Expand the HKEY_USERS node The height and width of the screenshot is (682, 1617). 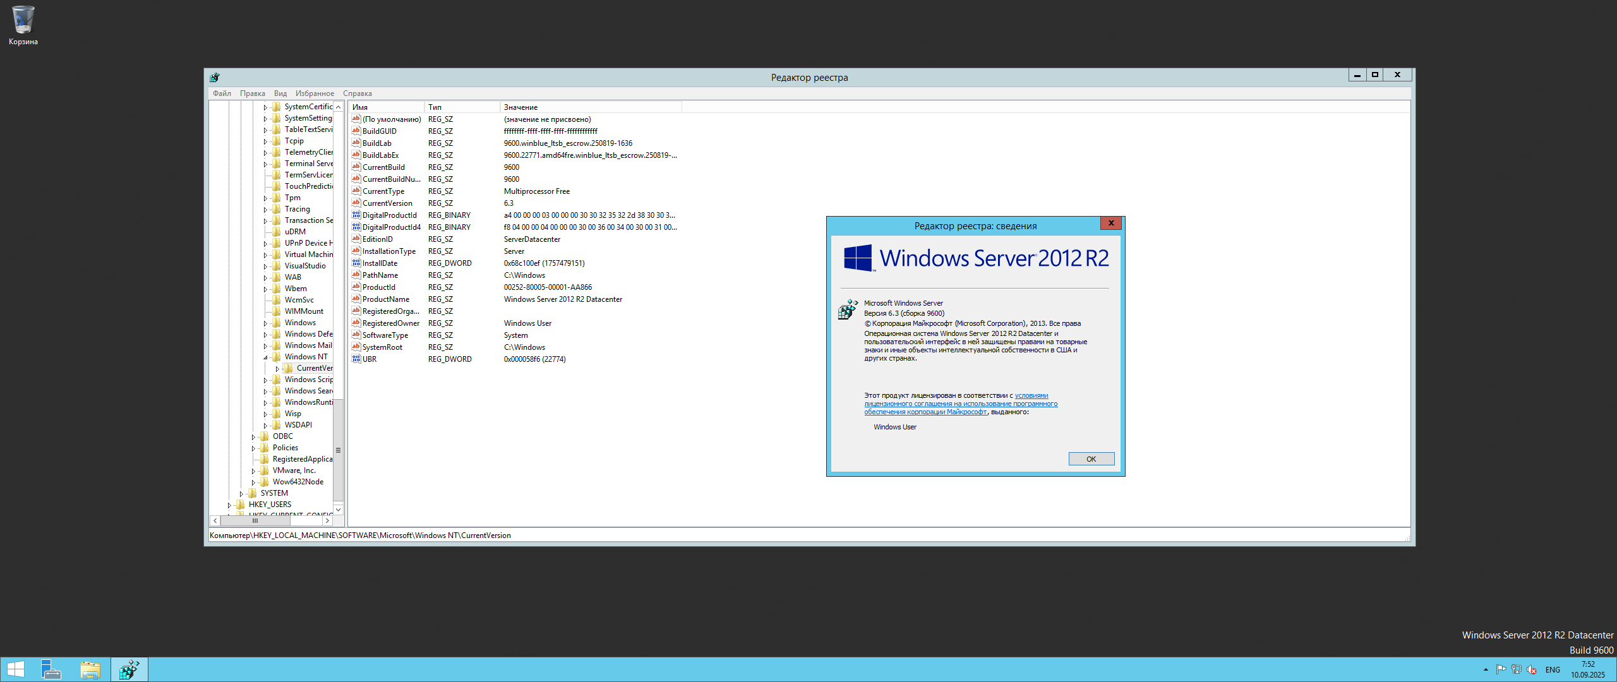click(x=229, y=505)
